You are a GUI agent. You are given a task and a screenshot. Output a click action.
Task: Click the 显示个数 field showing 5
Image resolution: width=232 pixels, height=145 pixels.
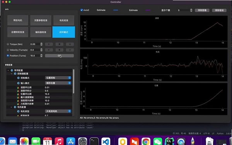click(184, 10)
